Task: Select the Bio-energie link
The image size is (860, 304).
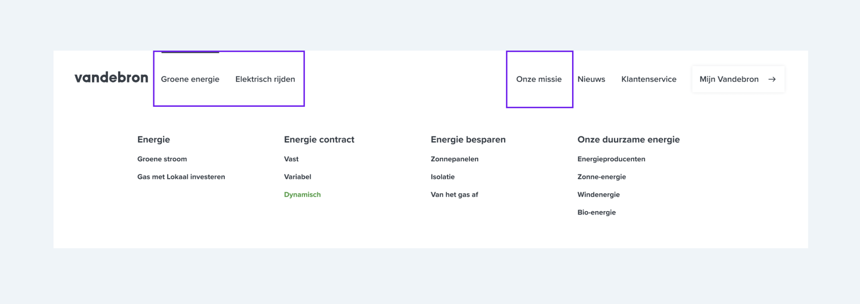Action: tap(597, 212)
